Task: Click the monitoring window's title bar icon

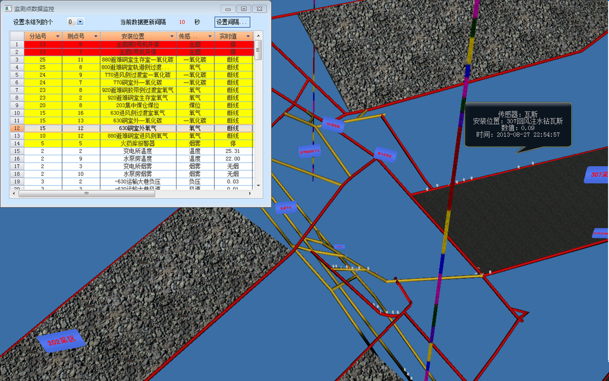Action: pos(8,9)
